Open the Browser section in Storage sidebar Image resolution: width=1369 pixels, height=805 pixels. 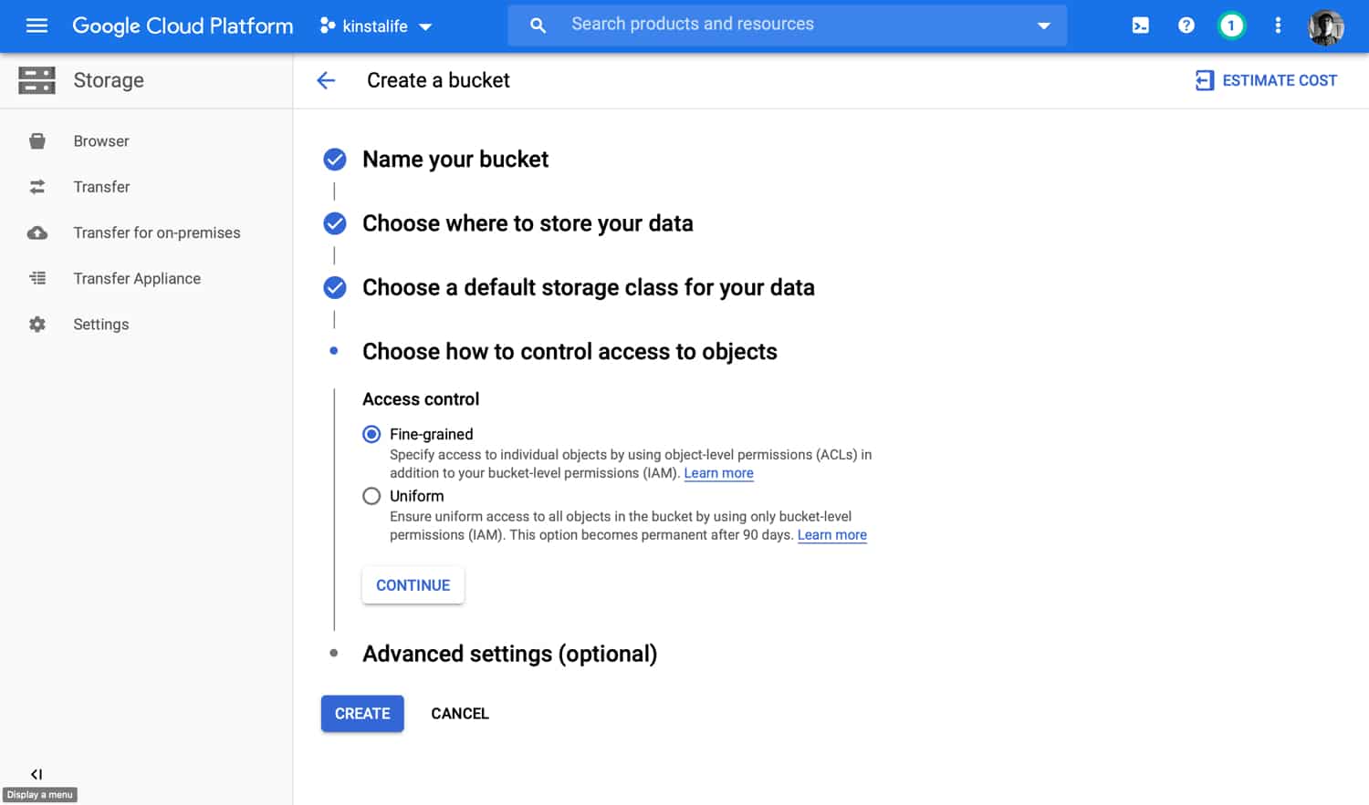click(x=100, y=140)
